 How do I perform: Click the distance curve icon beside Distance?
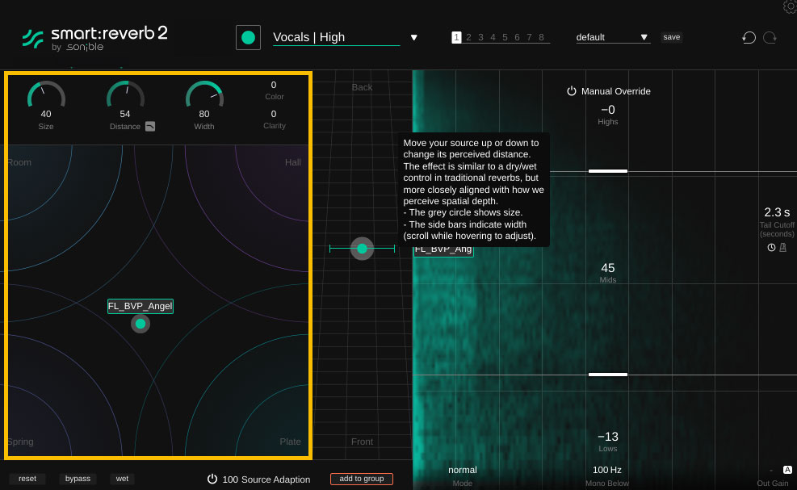coord(150,127)
